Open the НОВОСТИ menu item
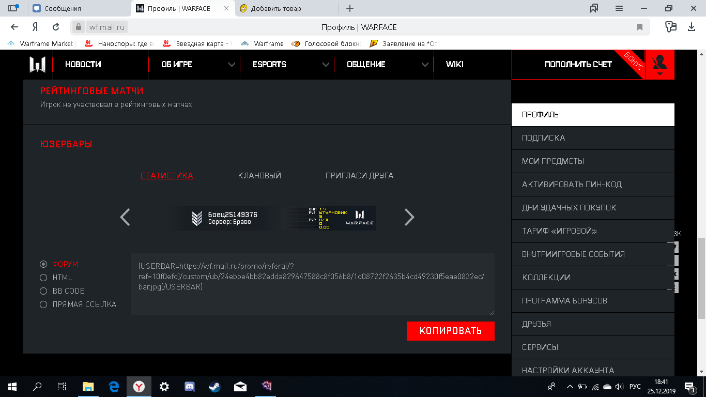The width and height of the screenshot is (706, 397). tap(83, 64)
